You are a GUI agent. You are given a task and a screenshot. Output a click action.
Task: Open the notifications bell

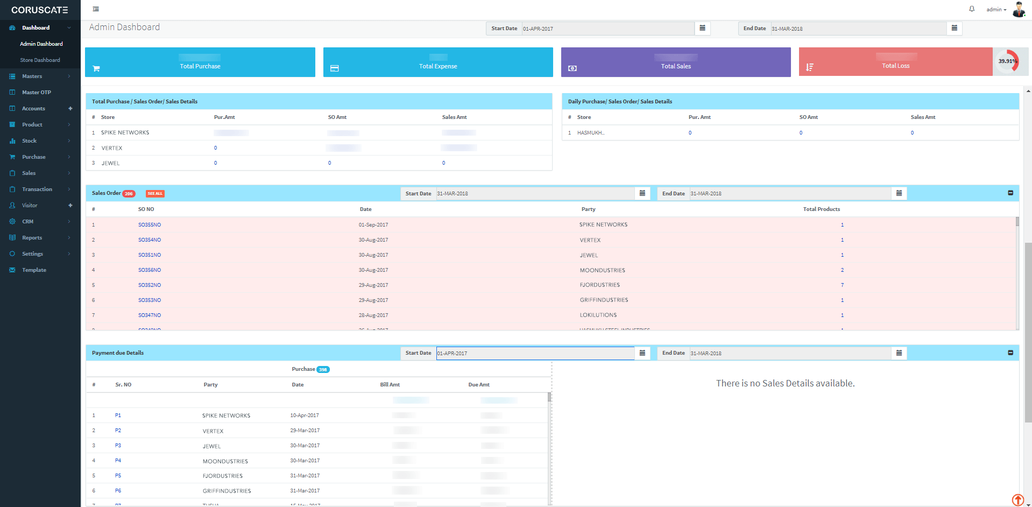point(972,9)
